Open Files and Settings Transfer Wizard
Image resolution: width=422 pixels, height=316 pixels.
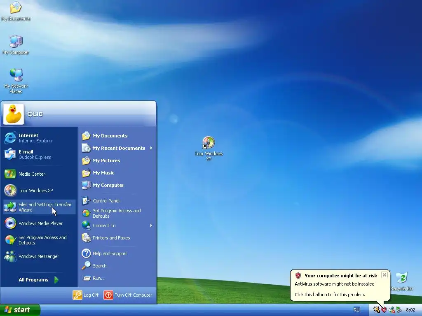[39, 207]
